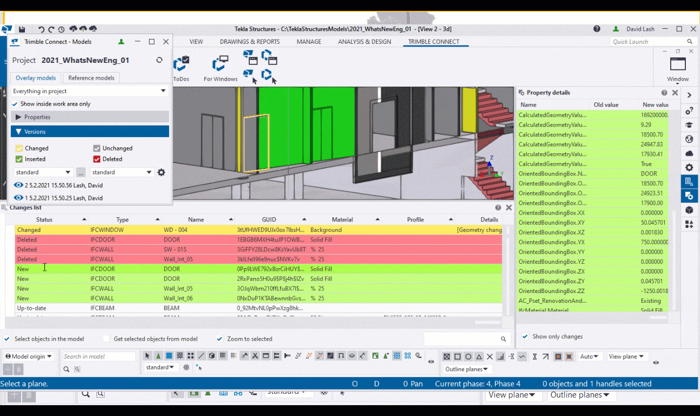This screenshot has height=416, width=700.
Task: Toggle the X intersection snap icon
Action: pos(490,356)
